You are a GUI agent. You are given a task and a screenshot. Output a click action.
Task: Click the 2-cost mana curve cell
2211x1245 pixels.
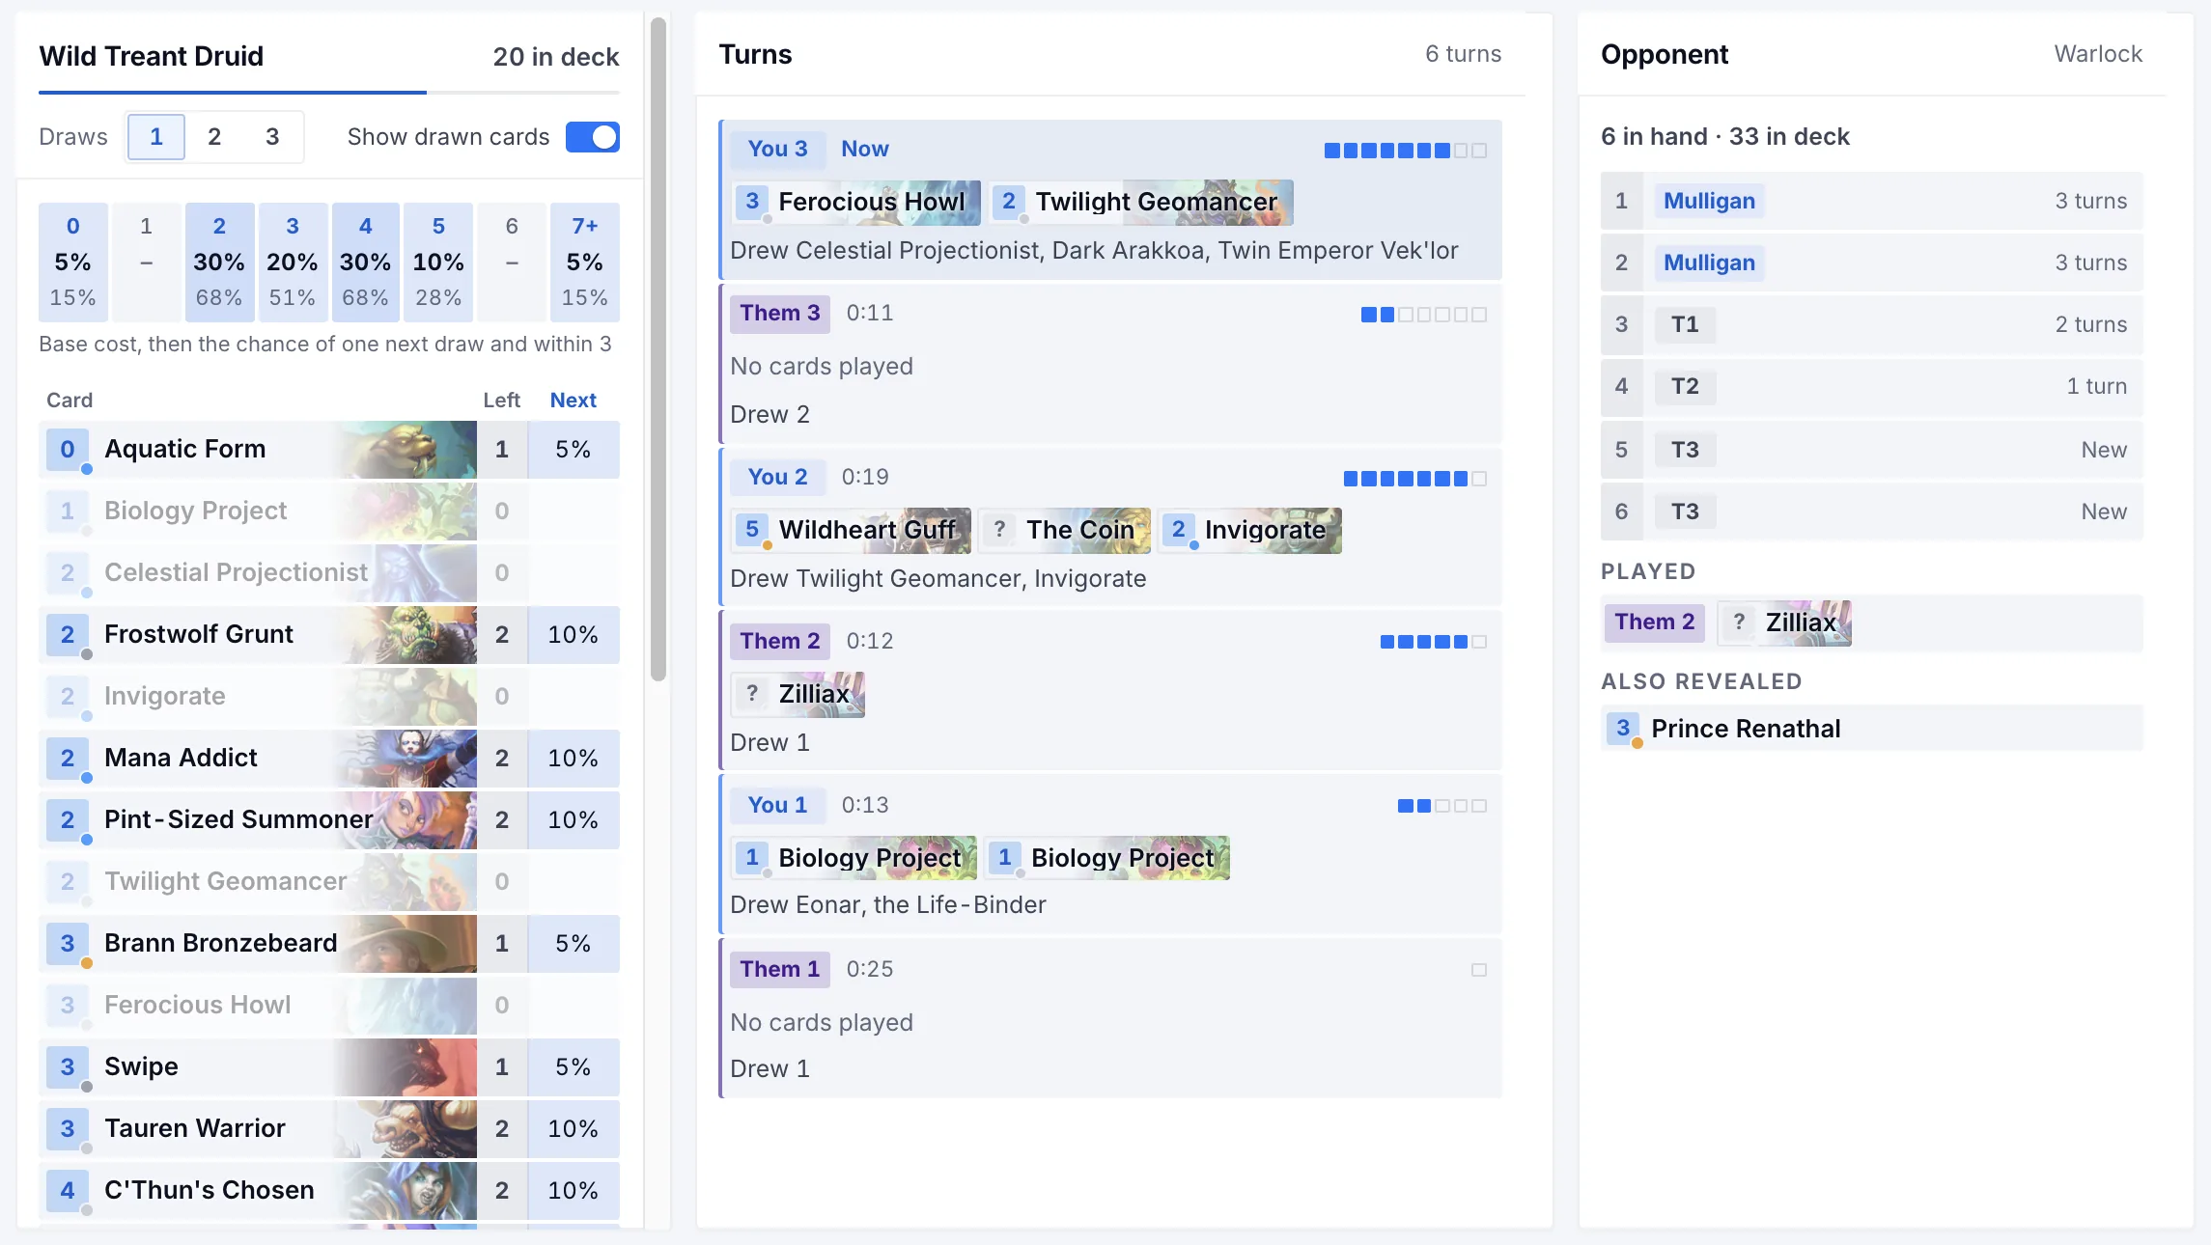click(x=219, y=262)
